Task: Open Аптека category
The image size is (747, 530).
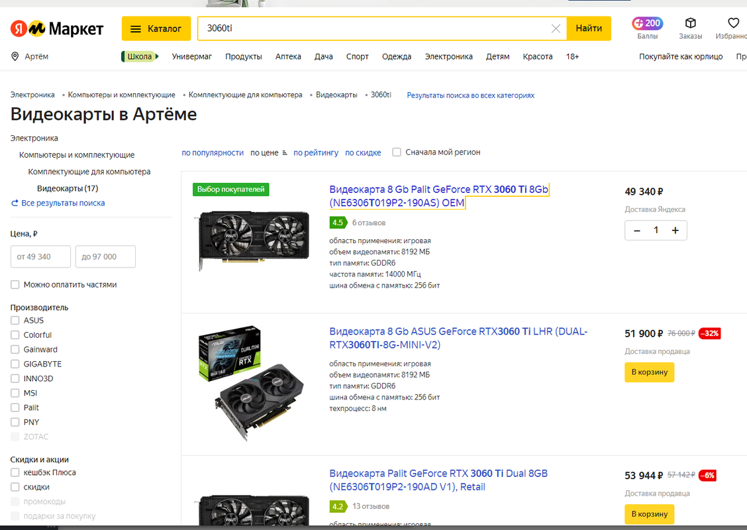Action: click(288, 57)
